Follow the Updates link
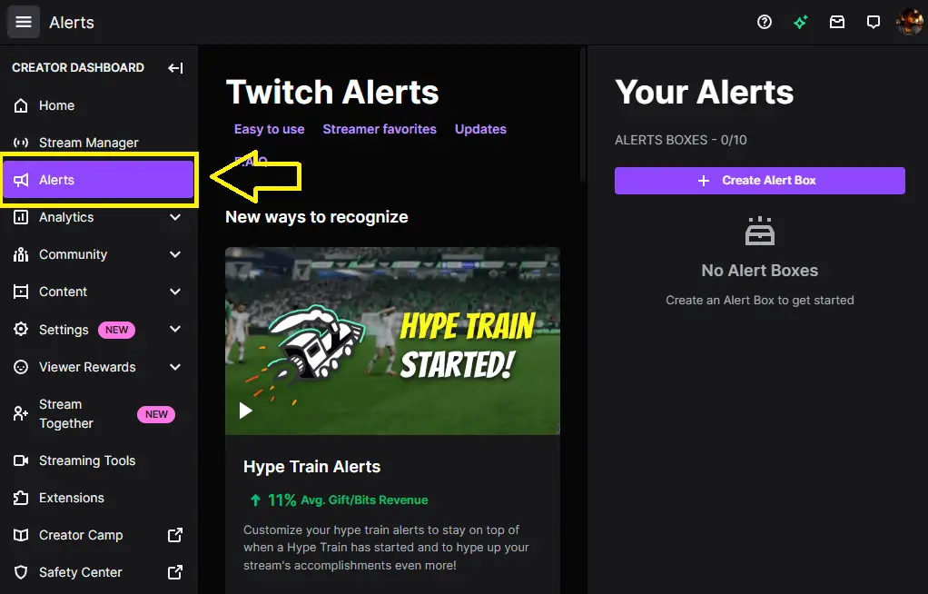This screenshot has width=928, height=594. 480,129
